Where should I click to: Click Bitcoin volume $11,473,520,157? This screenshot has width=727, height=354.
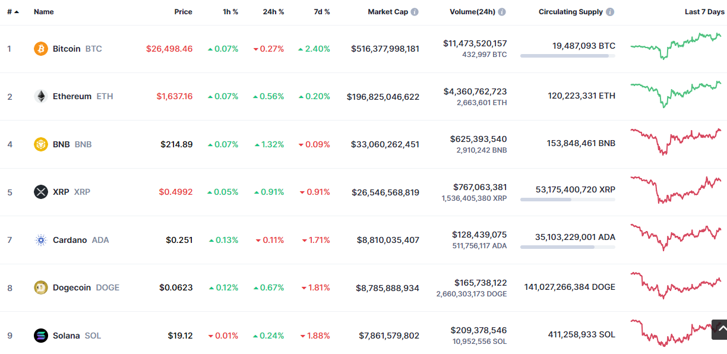[475, 43]
